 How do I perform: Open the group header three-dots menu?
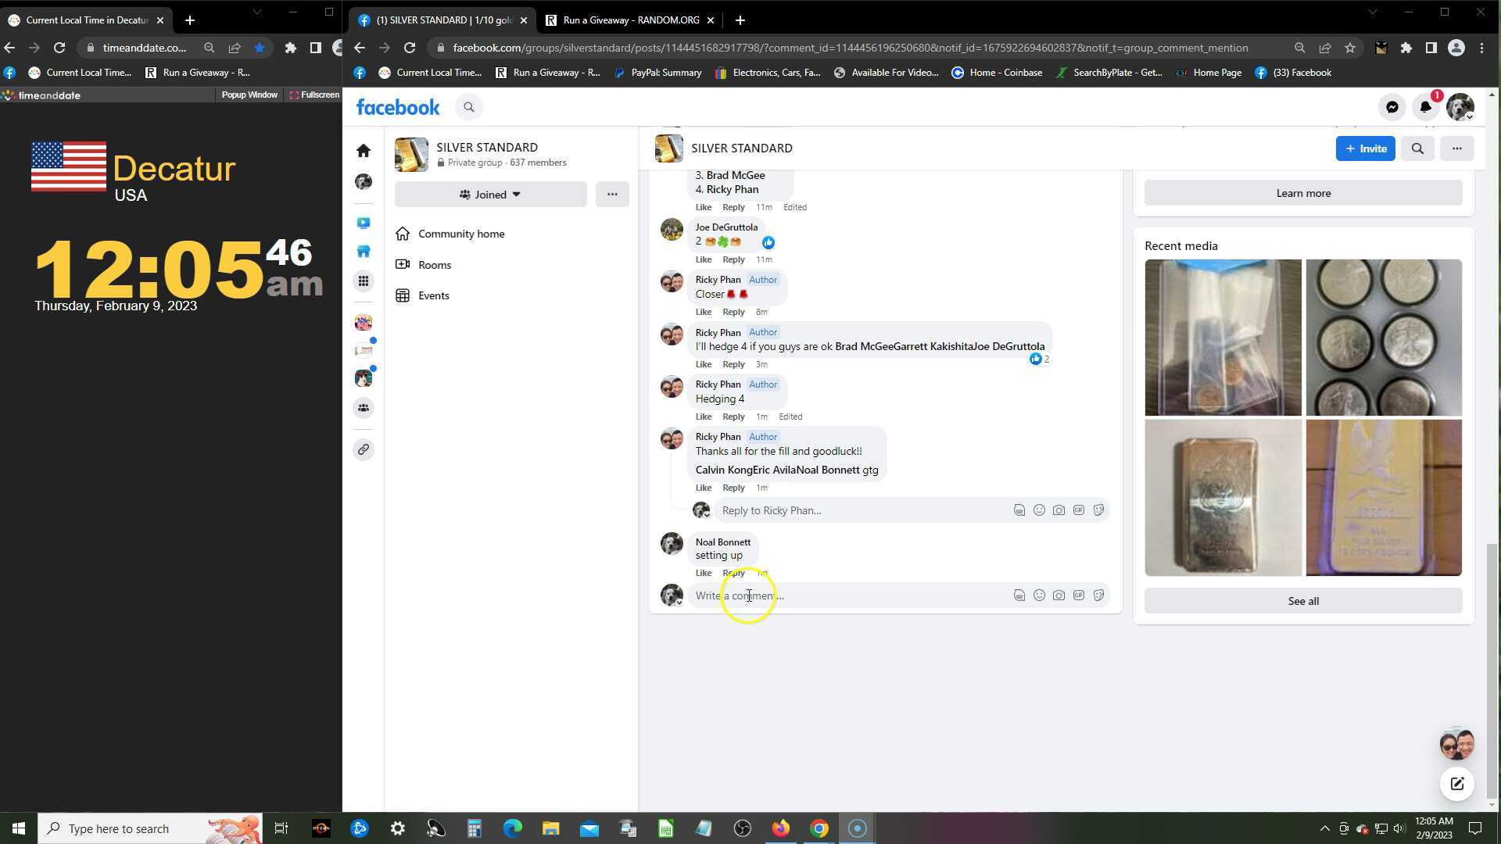[x=1456, y=148]
